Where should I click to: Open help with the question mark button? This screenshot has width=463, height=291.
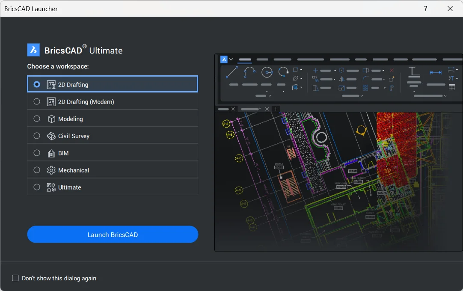click(425, 9)
